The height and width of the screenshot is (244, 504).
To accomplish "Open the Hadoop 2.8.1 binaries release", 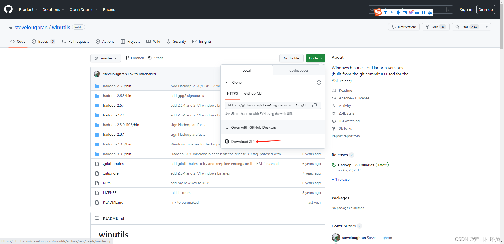I will pos(356,165).
